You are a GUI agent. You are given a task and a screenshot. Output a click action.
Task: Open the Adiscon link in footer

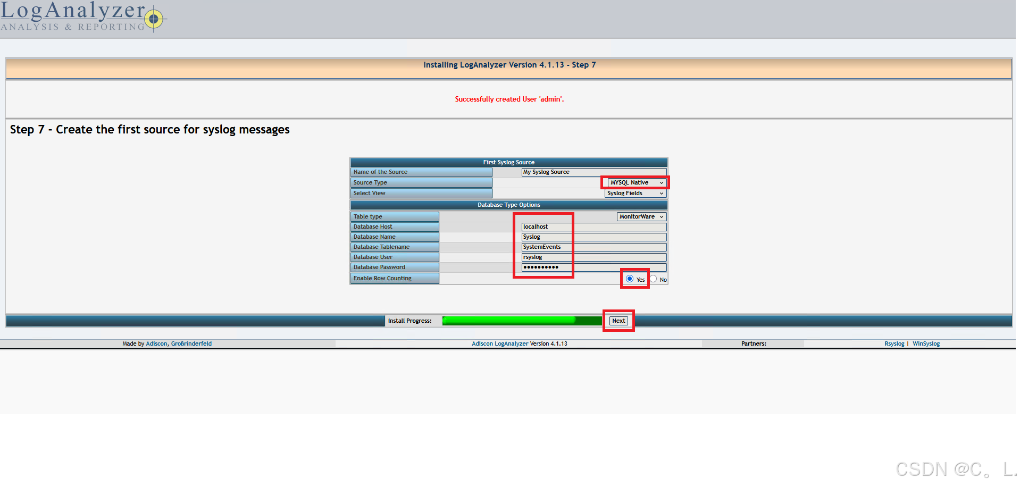(156, 344)
